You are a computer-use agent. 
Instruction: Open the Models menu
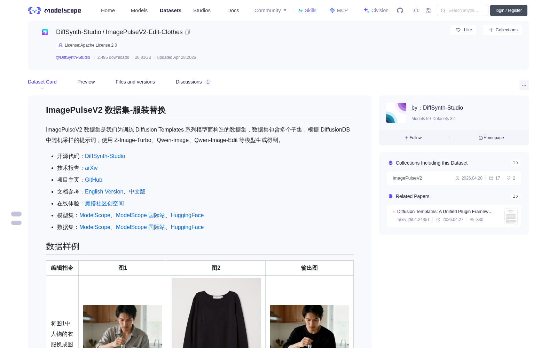tap(139, 10)
